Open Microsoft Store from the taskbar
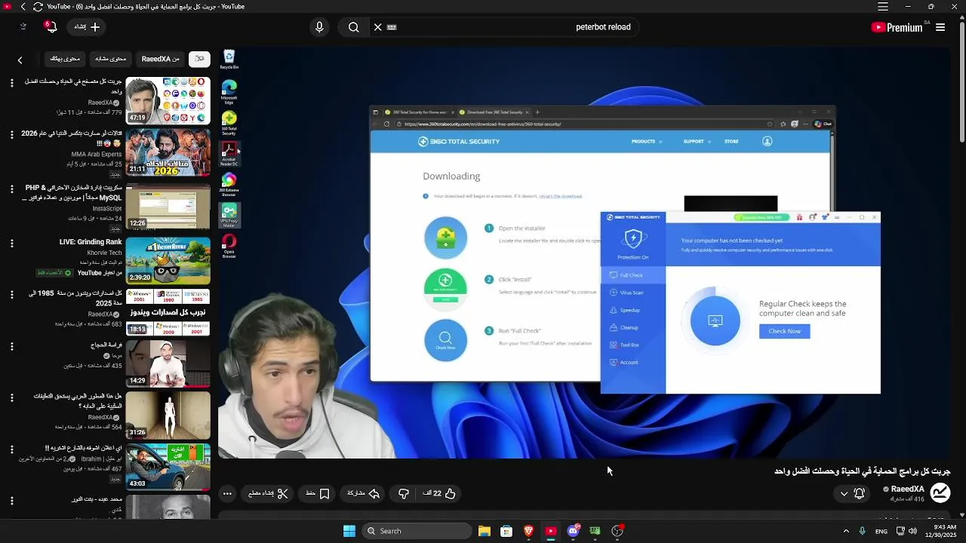Image resolution: width=966 pixels, height=543 pixels. tap(506, 531)
